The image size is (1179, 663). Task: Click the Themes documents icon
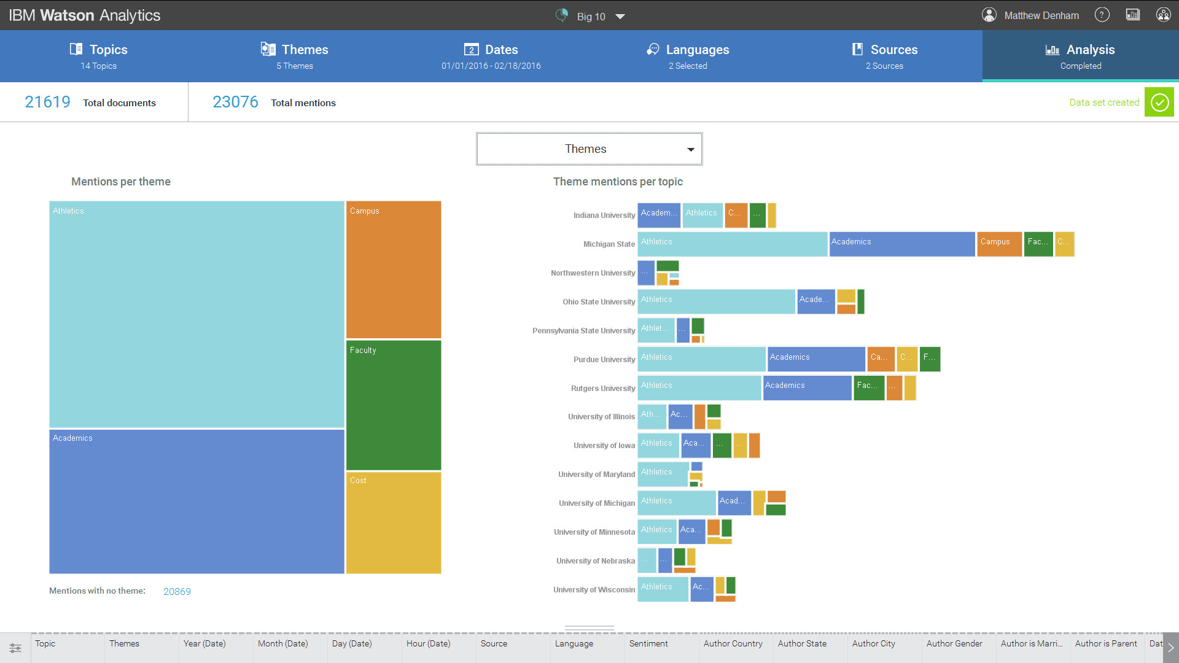tap(268, 49)
